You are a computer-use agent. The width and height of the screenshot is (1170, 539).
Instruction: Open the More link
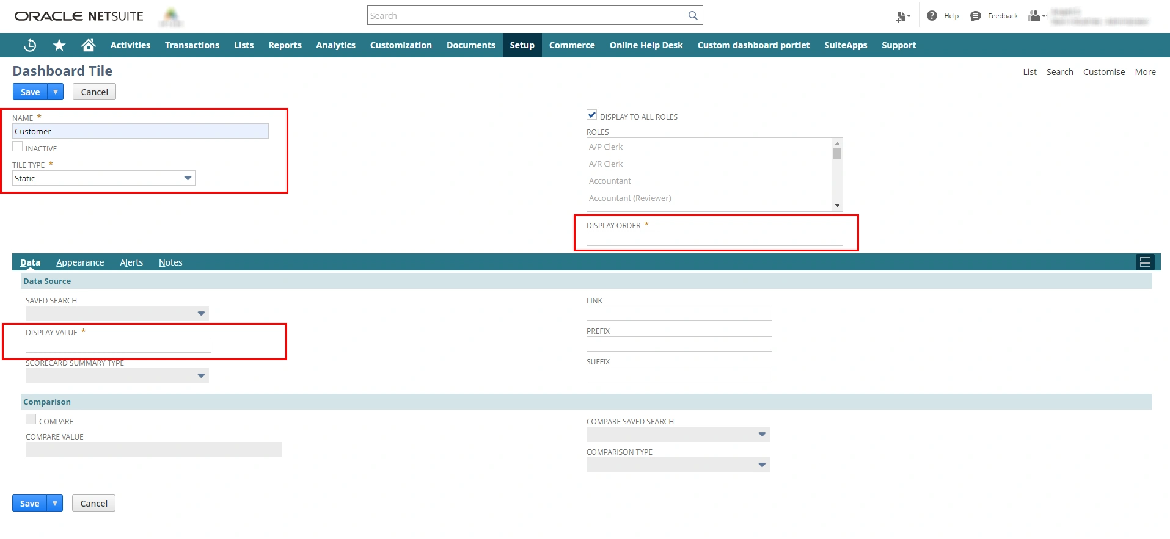pyautogui.click(x=1145, y=72)
